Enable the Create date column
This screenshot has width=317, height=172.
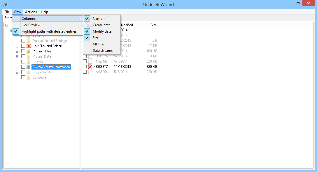coord(102,25)
